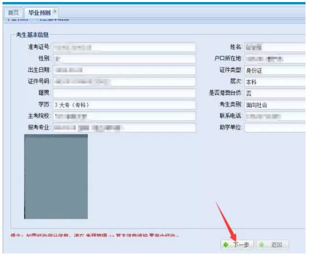Click the empty 助学单位 field
Viewport: 310px width, 257px height.
[275, 128]
